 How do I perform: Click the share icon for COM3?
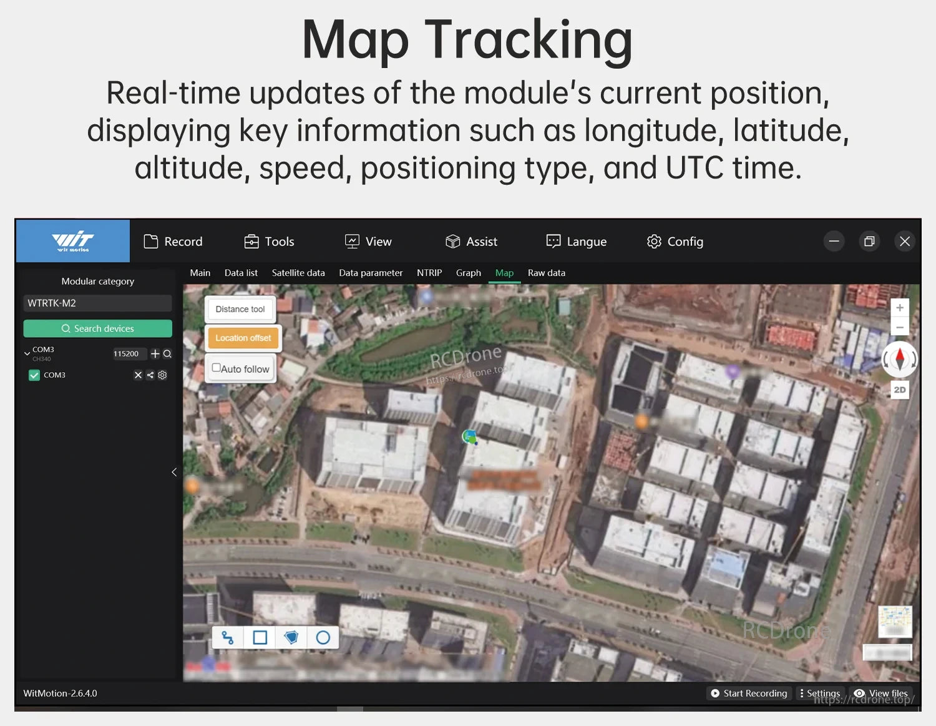[150, 375]
